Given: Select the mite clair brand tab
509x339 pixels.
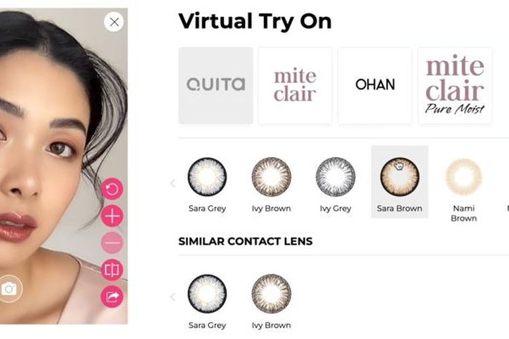Looking at the screenshot, I should pos(295,85).
